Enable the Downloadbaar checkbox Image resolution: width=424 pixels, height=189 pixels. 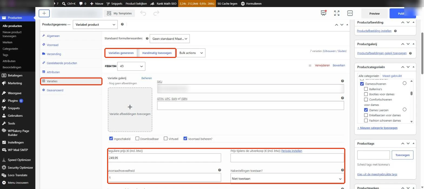click(137, 138)
